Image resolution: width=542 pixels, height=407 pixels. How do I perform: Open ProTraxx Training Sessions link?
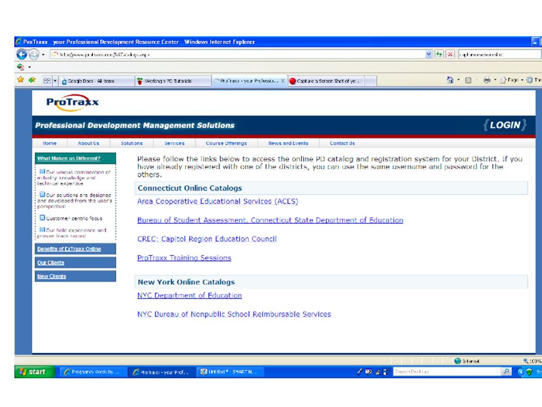point(184,258)
